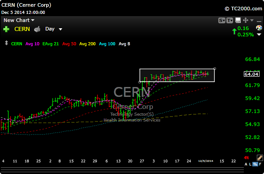Select the Avg 50 legend label
Viewport: 264px width, 174px height.
click(69, 44)
